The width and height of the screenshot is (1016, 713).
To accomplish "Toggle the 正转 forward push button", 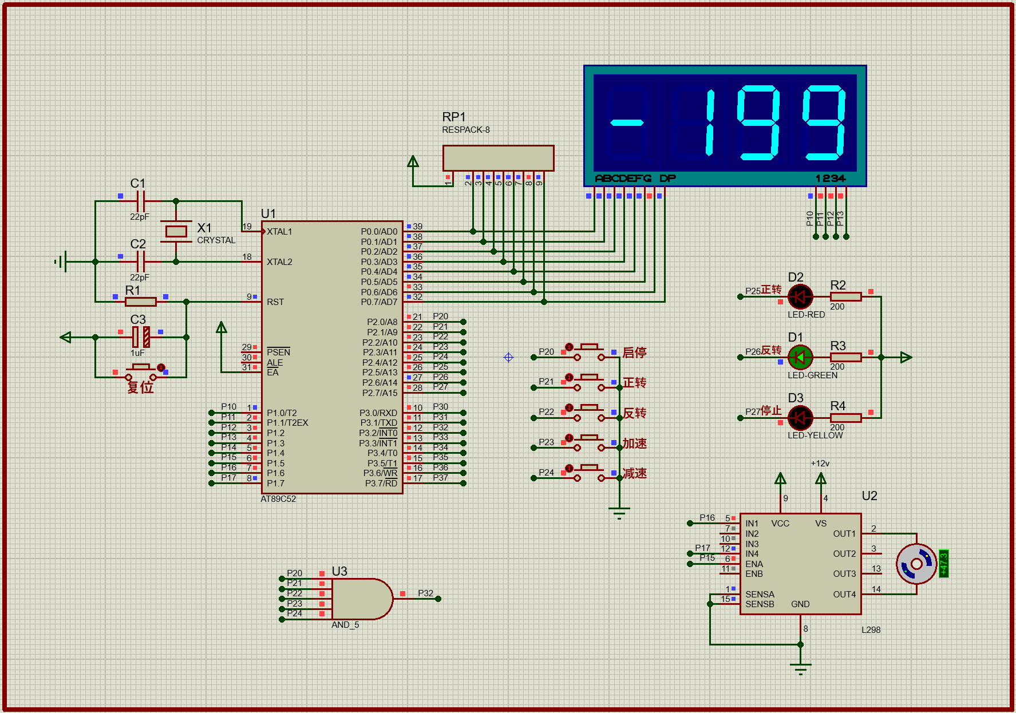I will (589, 382).
